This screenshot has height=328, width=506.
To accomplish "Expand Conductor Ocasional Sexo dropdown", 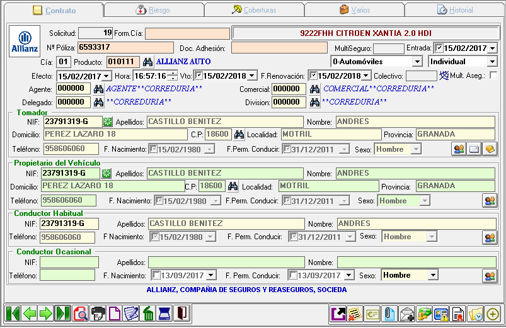I will (433, 275).
